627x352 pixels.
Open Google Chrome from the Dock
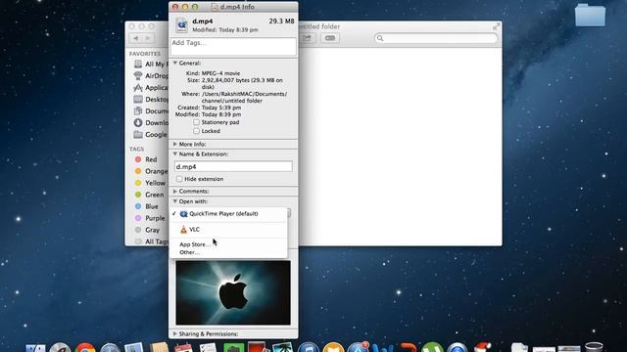pyautogui.click(x=85, y=349)
